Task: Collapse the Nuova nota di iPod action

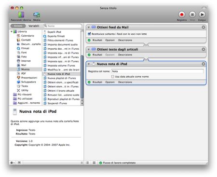Action: (89, 64)
